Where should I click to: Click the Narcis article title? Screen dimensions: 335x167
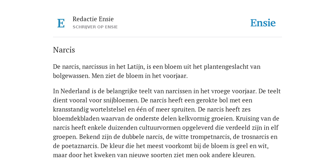pyautogui.click(x=64, y=50)
